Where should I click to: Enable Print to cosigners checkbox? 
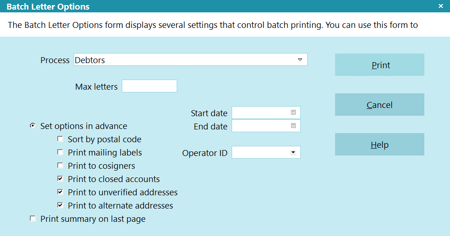tap(60, 166)
